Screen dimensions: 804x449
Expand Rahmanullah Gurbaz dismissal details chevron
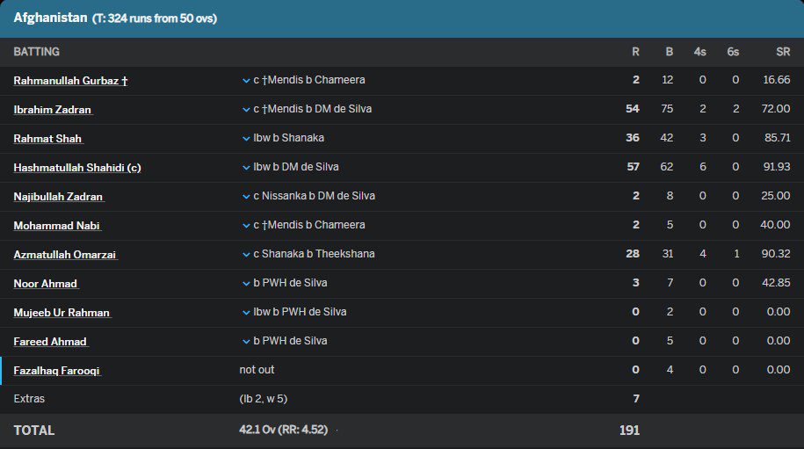[246, 80]
